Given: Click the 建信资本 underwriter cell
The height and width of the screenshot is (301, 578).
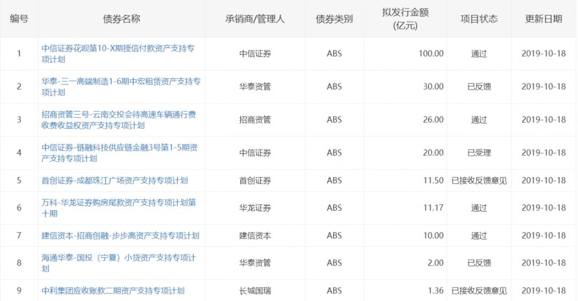Looking at the screenshot, I should pyautogui.click(x=255, y=235).
